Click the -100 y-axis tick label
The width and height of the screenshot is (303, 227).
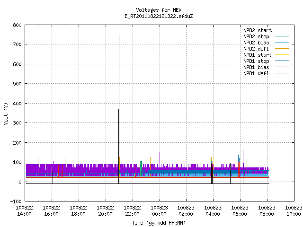click(16, 201)
